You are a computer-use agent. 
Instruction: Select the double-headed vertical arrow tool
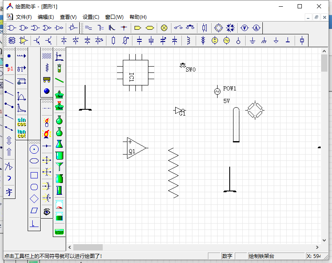(x=9, y=140)
